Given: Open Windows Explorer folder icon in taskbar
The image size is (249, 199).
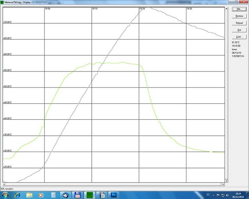Looking at the screenshot, I should 30,195.
